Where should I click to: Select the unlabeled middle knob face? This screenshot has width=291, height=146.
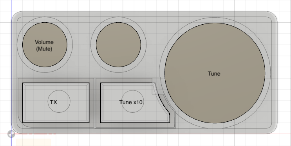click(x=118, y=45)
